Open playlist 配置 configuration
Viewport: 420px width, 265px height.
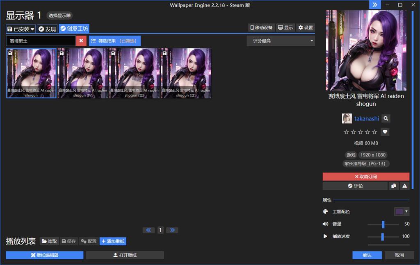coord(89,241)
